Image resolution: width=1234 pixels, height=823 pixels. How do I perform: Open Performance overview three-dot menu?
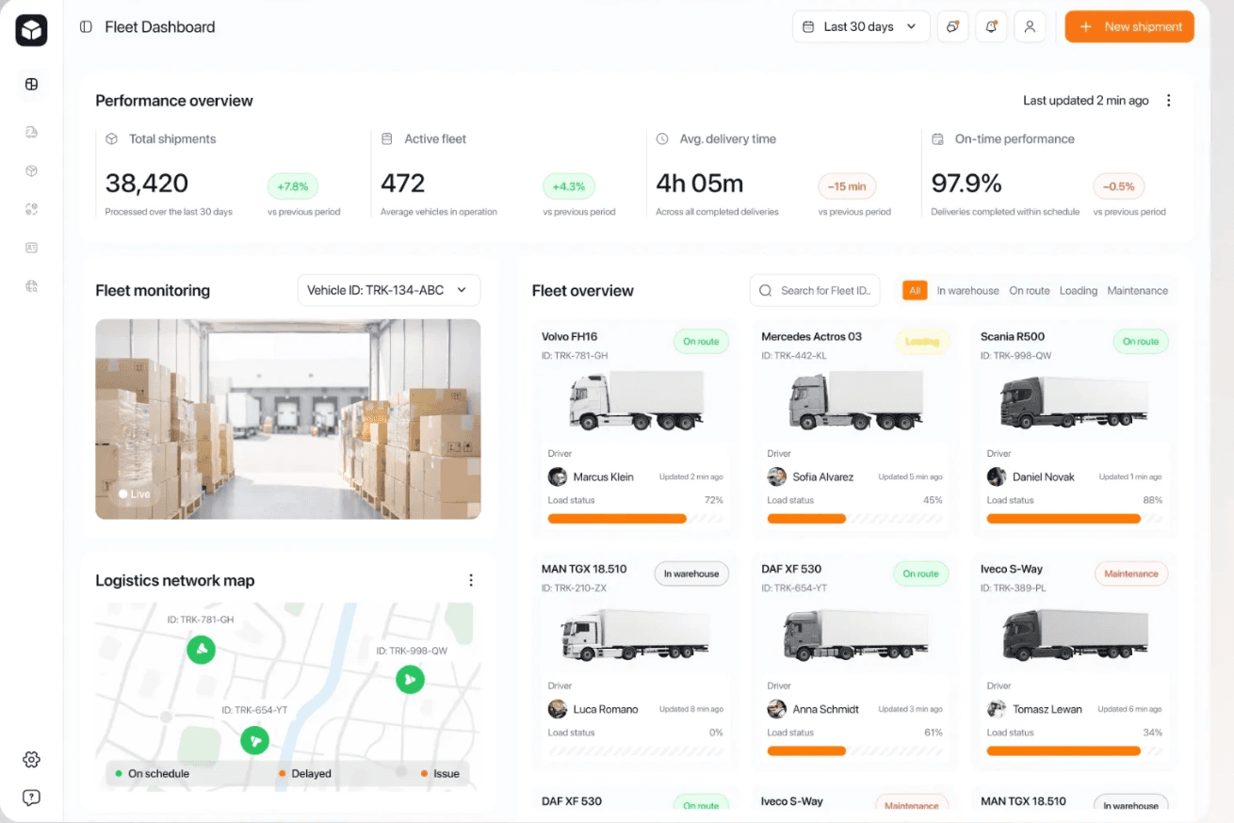pyautogui.click(x=1168, y=101)
